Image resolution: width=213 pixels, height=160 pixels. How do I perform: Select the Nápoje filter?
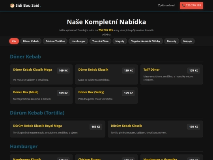coord(187,41)
